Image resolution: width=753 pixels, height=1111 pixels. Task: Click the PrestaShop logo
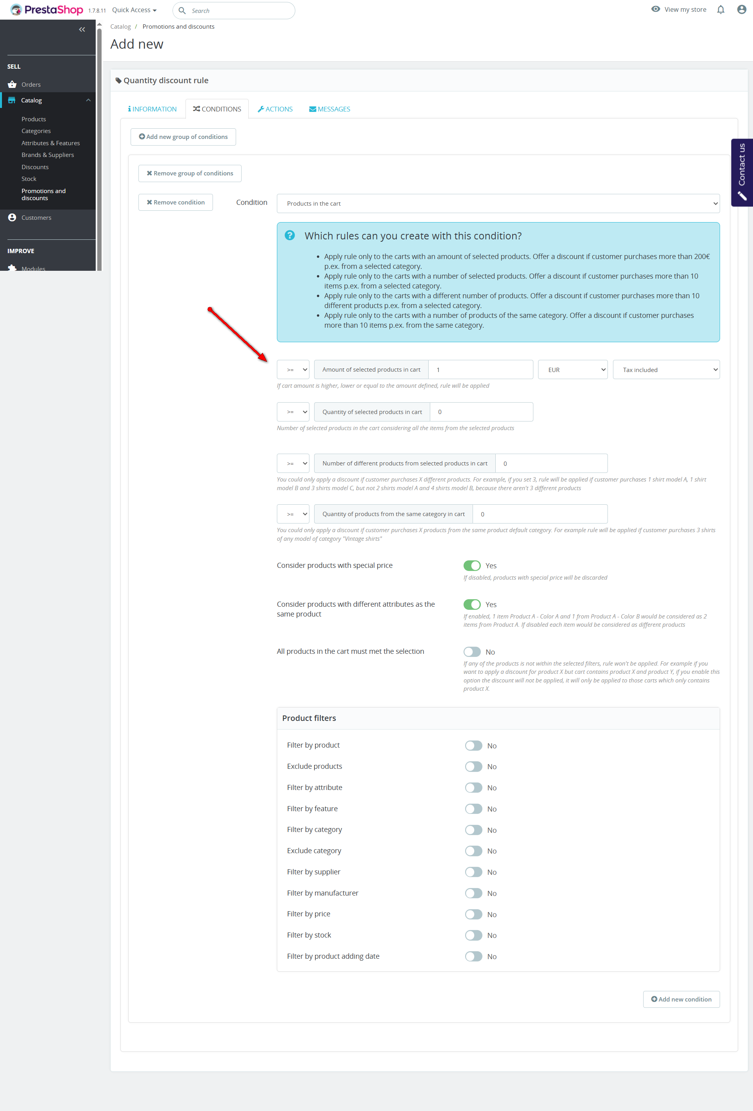46,9
